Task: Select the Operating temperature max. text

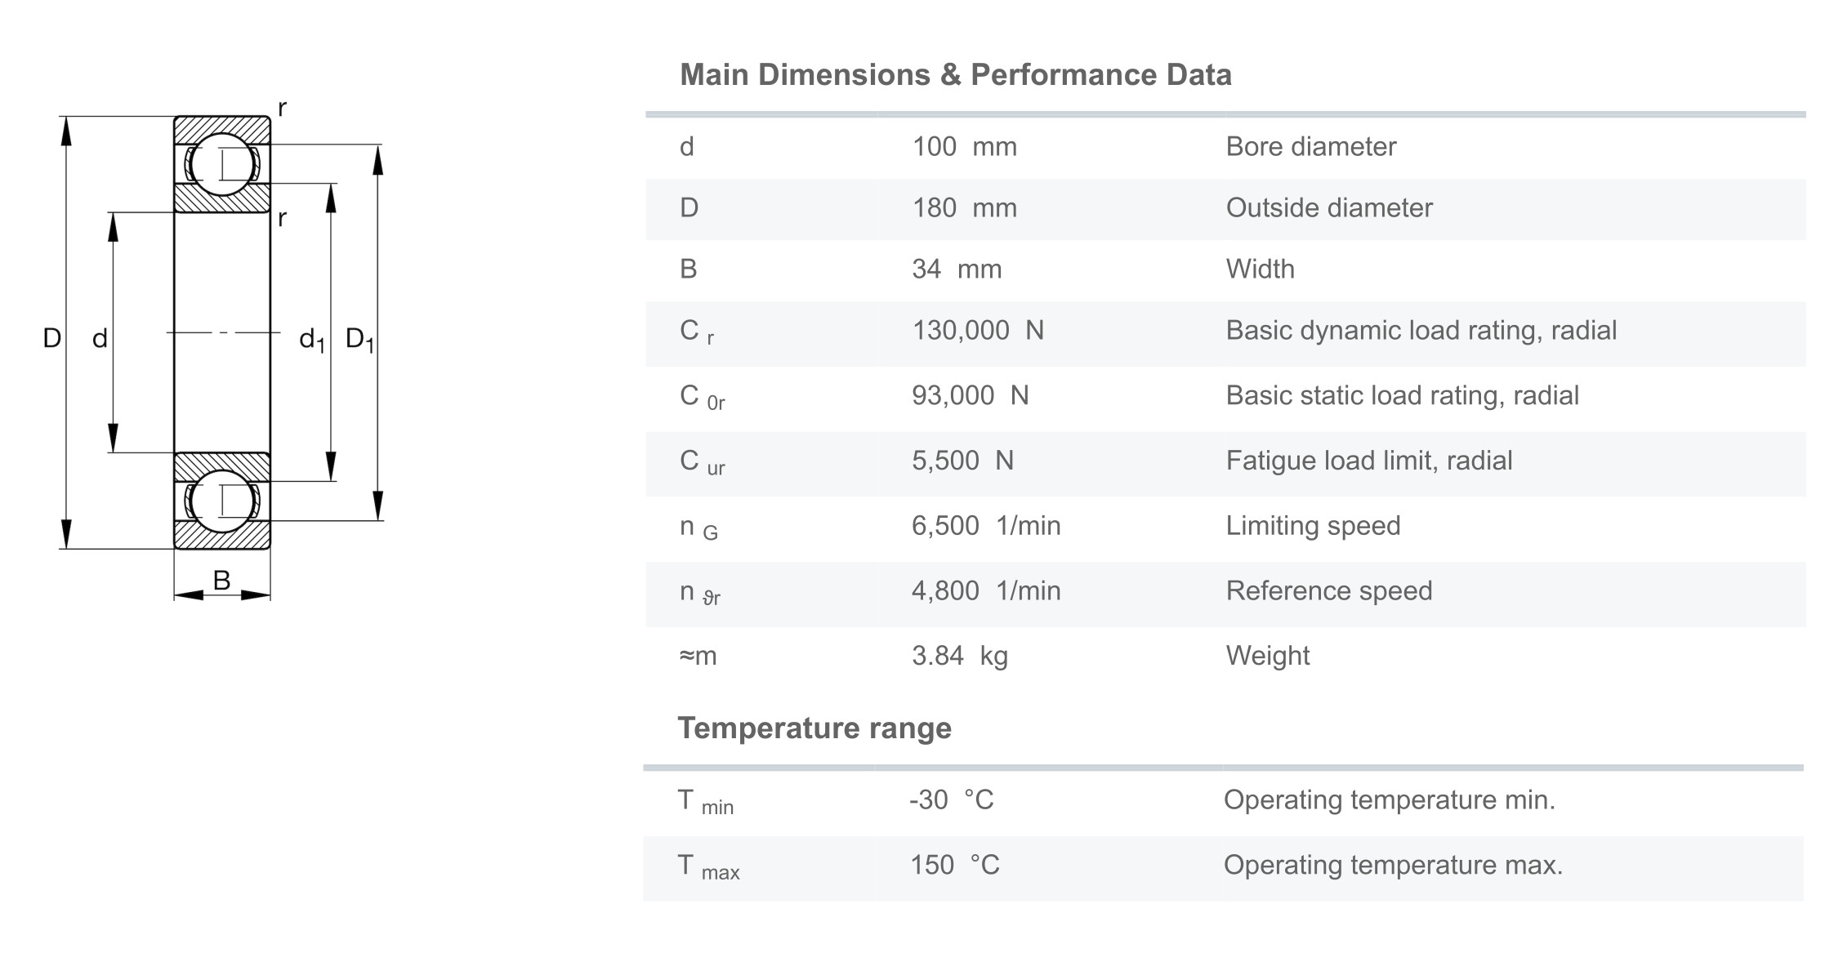Action: (1393, 866)
